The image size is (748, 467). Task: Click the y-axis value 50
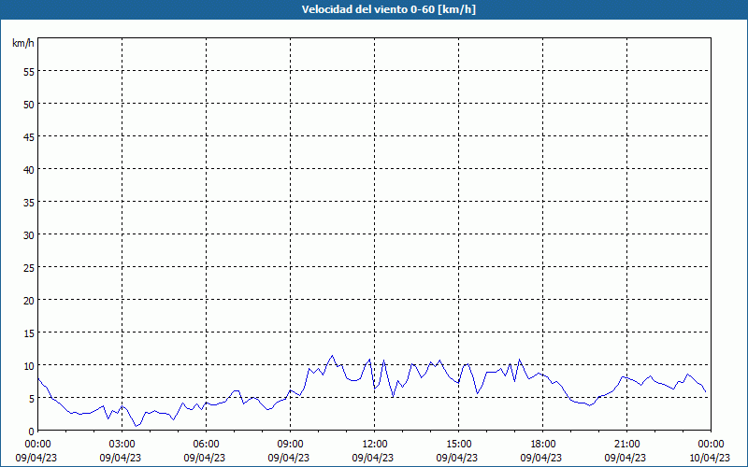(29, 104)
